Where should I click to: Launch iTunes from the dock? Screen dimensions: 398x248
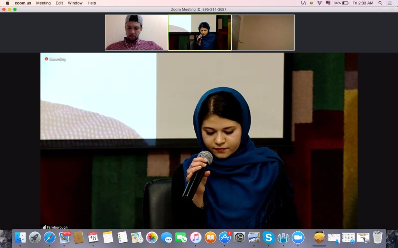pyautogui.click(x=196, y=237)
